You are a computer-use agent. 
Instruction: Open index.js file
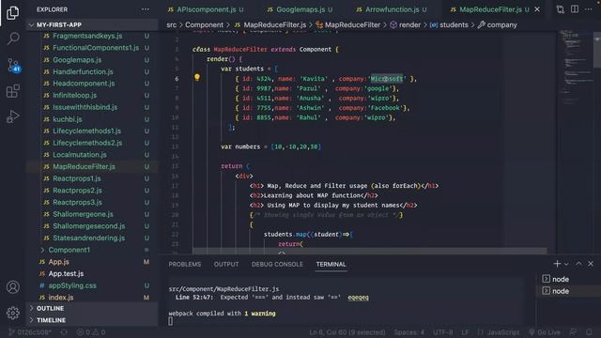(x=61, y=298)
